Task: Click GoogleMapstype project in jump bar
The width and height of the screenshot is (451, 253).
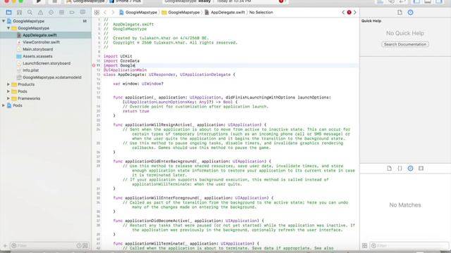Action: (x=138, y=13)
